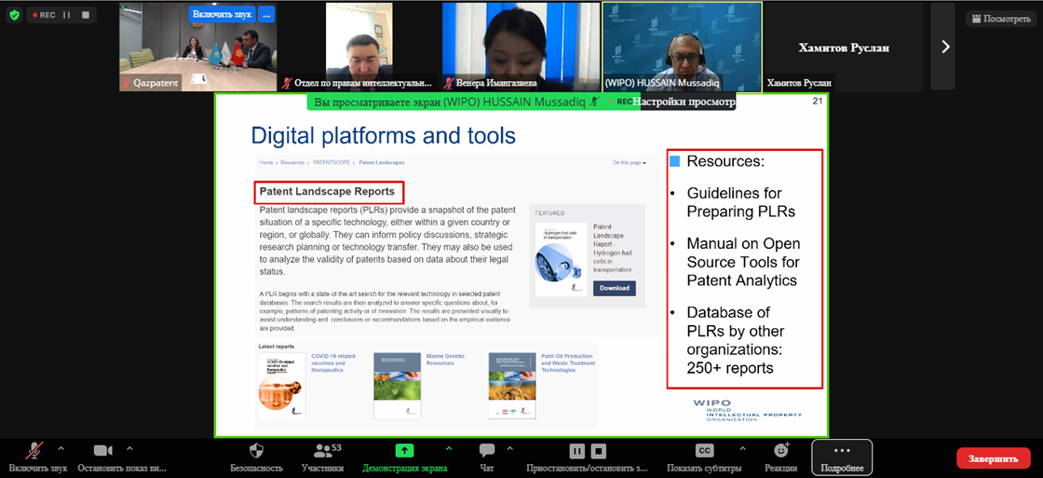Pause the recording in the top-left REC indicator

tap(66, 15)
